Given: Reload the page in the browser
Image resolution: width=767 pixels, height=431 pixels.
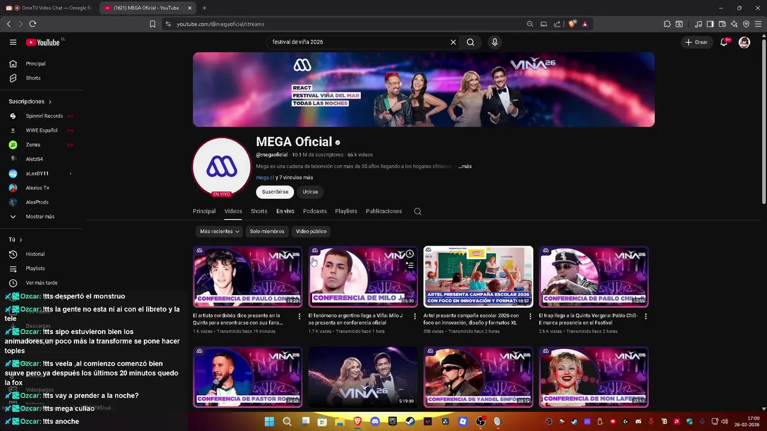Looking at the screenshot, I should 32,24.
